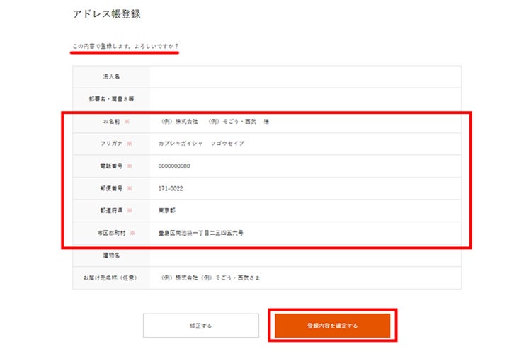Screen dimensions: 531x349
Task: Click the 都道府県 row label
Action: pyautogui.click(x=111, y=210)
